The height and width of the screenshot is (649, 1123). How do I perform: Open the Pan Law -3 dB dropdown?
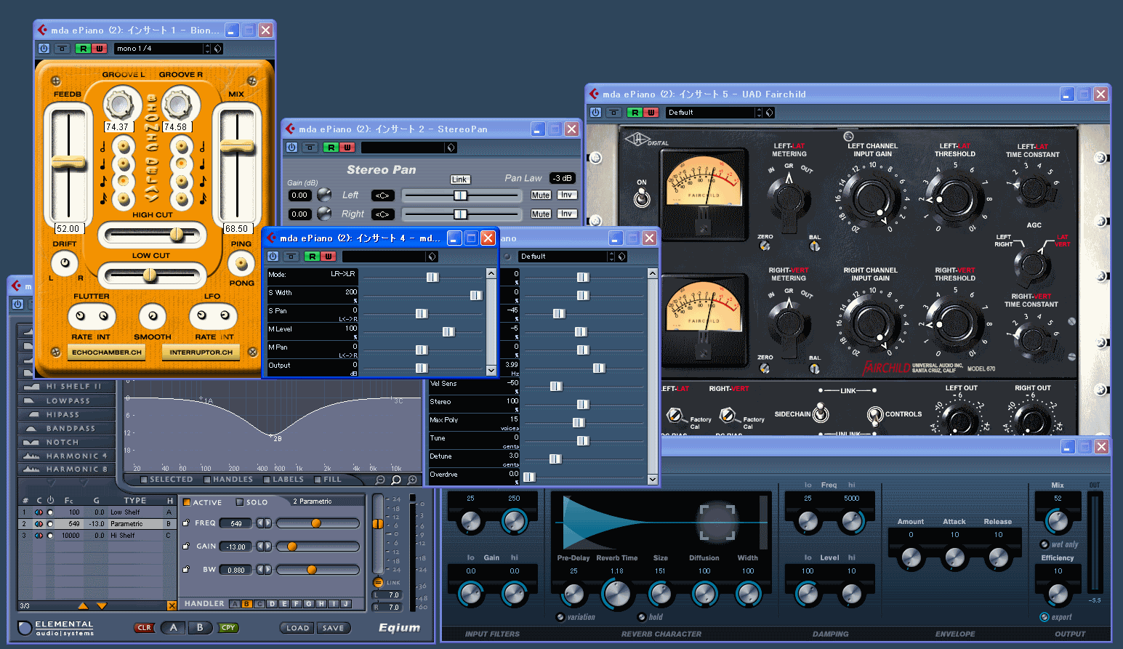click(562, 178)
